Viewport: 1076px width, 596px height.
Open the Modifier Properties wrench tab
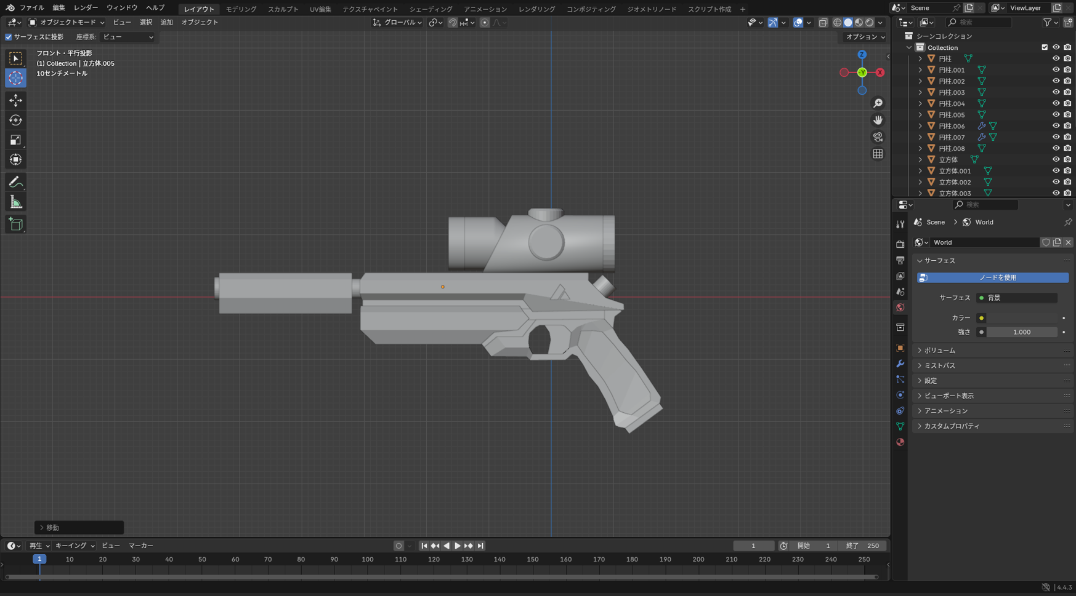[x=900, y=364]
